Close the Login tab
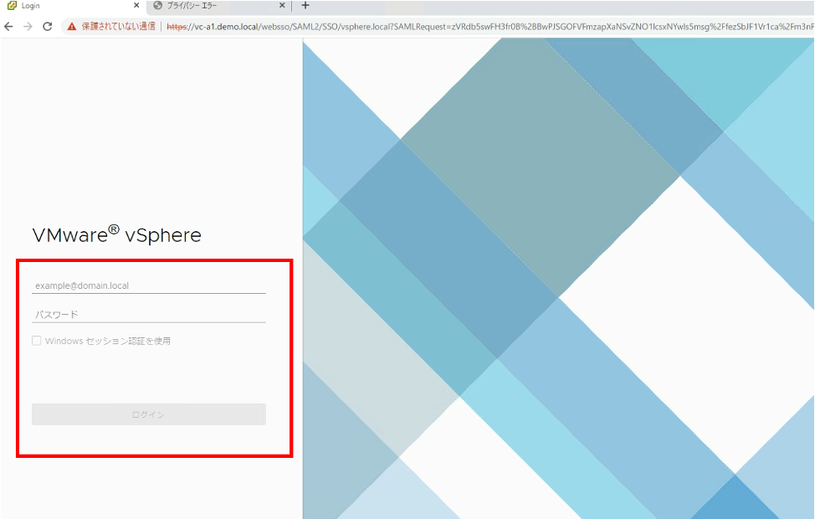 point(137,6)
